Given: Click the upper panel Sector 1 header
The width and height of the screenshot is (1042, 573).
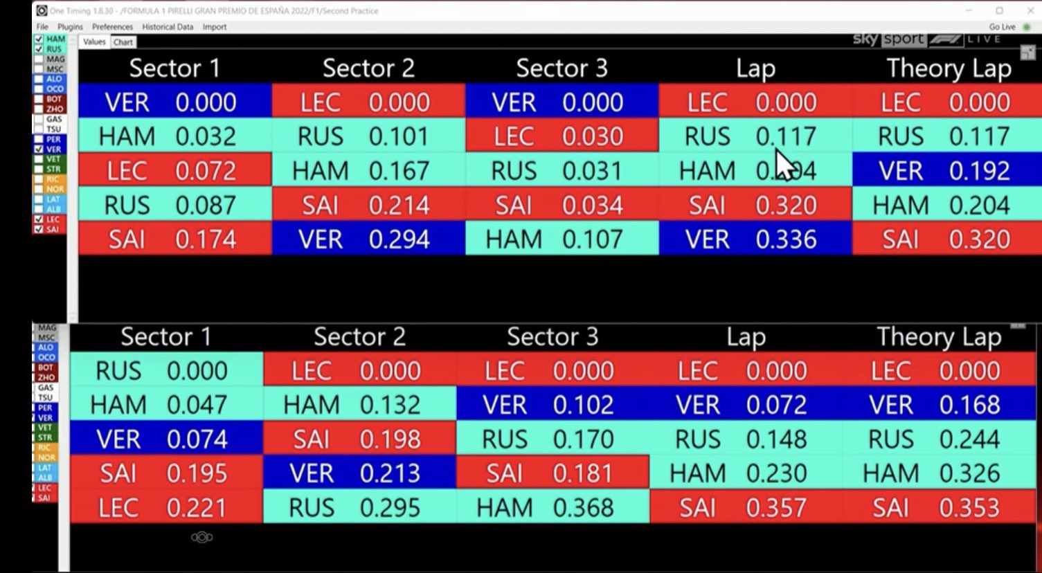Looking at the screenshot, I should [174, 68].
